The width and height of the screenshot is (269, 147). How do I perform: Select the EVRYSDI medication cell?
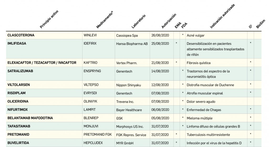pos(91,93)
